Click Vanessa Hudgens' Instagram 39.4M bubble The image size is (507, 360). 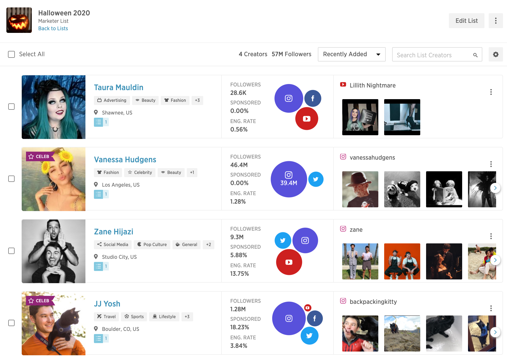289,179
